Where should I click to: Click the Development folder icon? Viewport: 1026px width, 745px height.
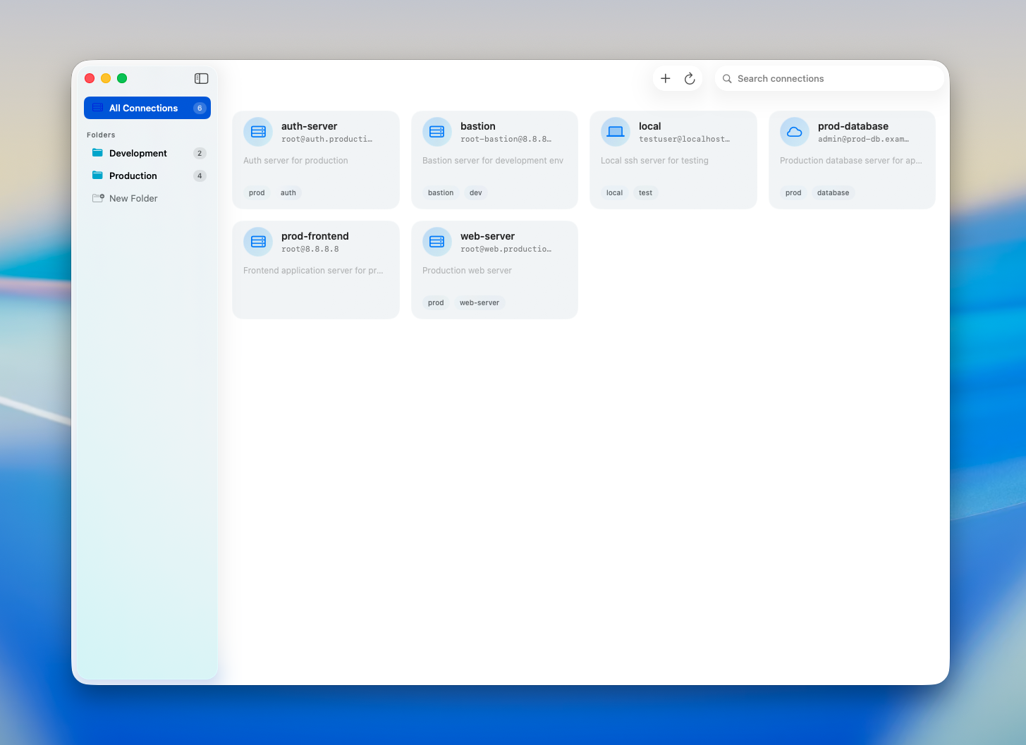98,153
